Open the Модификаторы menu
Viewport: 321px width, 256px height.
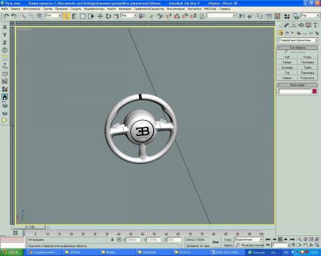pos(94,9)
